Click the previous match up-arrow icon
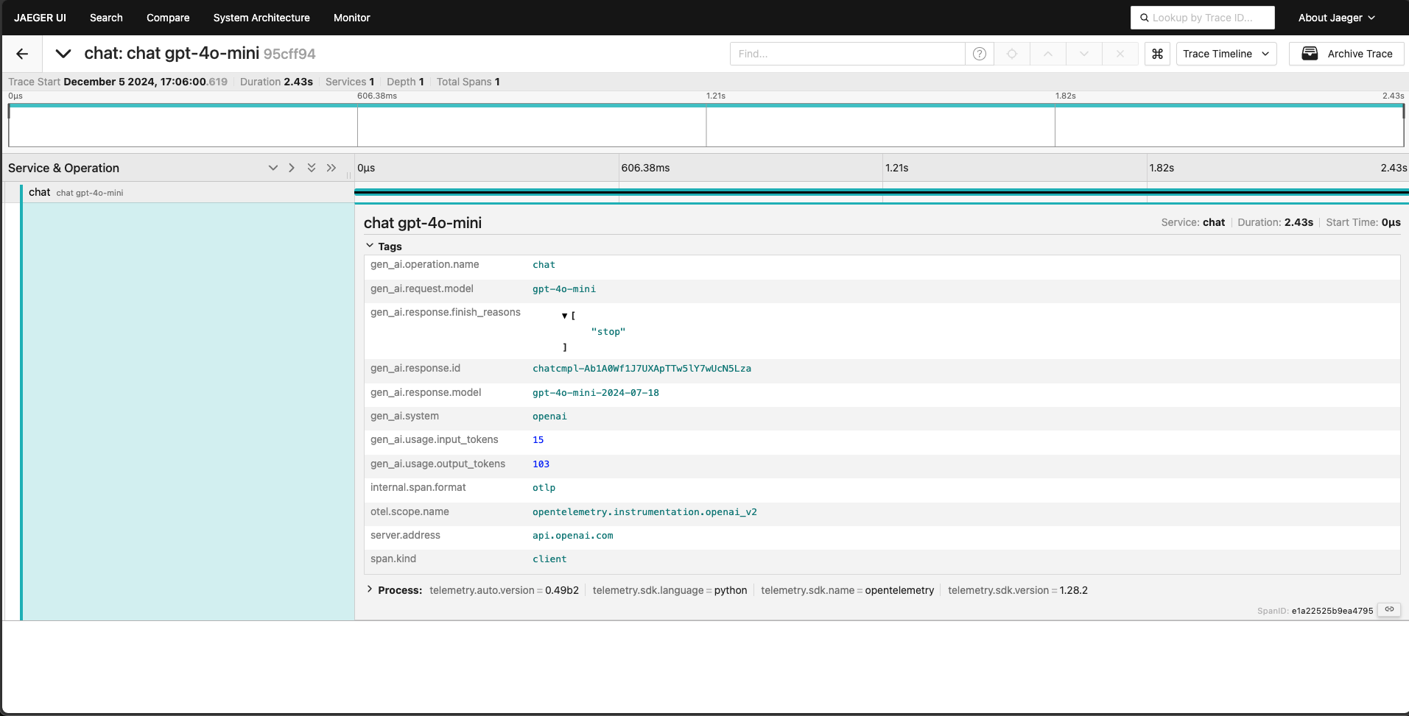The width and height of the screenshot is (1409, 716). point(1047,53)
